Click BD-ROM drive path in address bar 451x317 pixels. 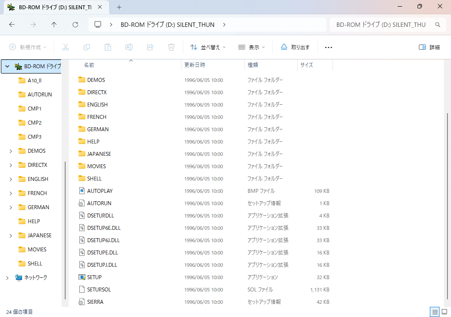click(x=167, y=25)
